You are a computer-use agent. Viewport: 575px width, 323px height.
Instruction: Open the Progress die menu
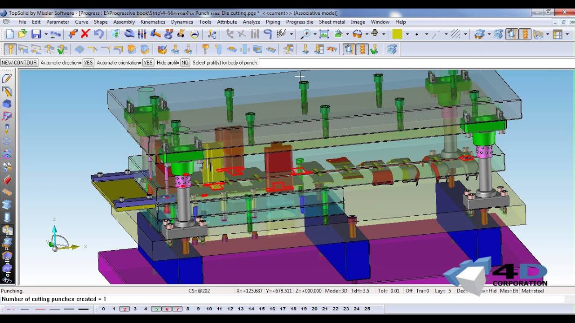[300, 22]
